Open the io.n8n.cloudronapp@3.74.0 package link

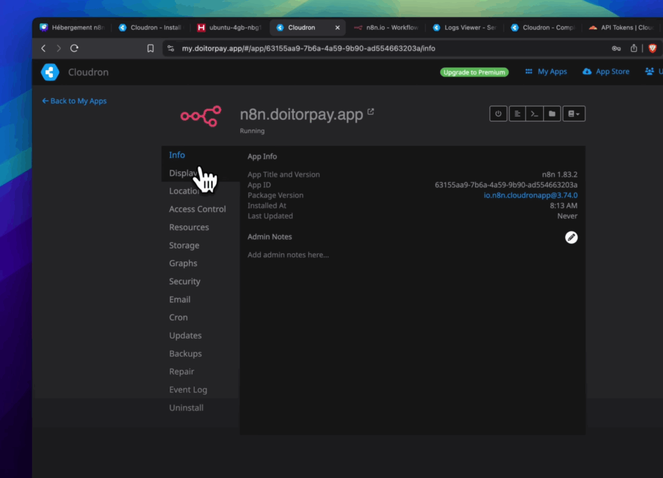click(x=530, y=195)
